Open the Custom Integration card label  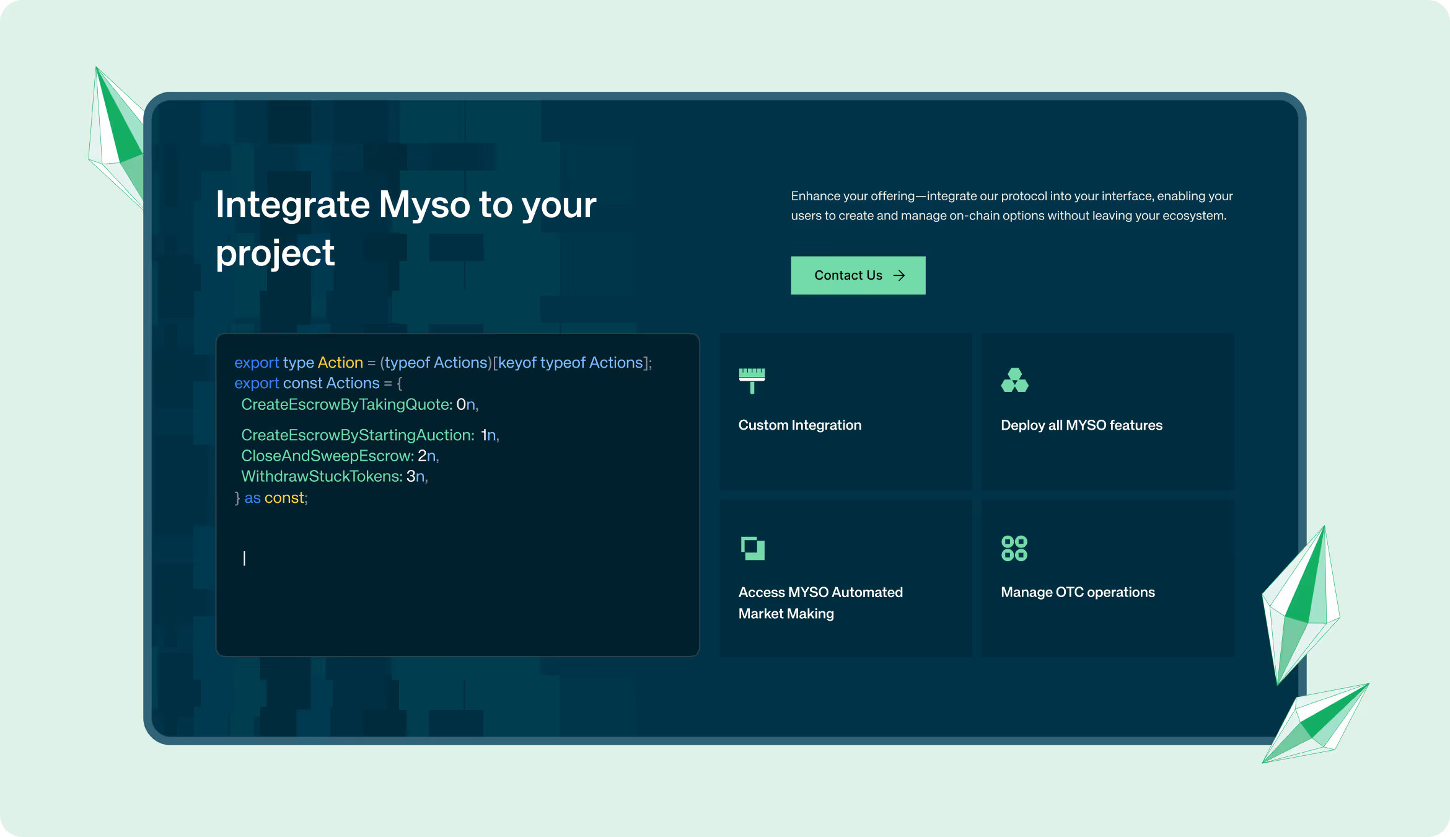click(799, 425)
